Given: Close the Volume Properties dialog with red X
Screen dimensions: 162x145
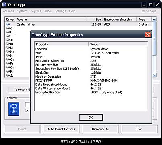Looking at the screenshot, I should [x=148, y=35].
